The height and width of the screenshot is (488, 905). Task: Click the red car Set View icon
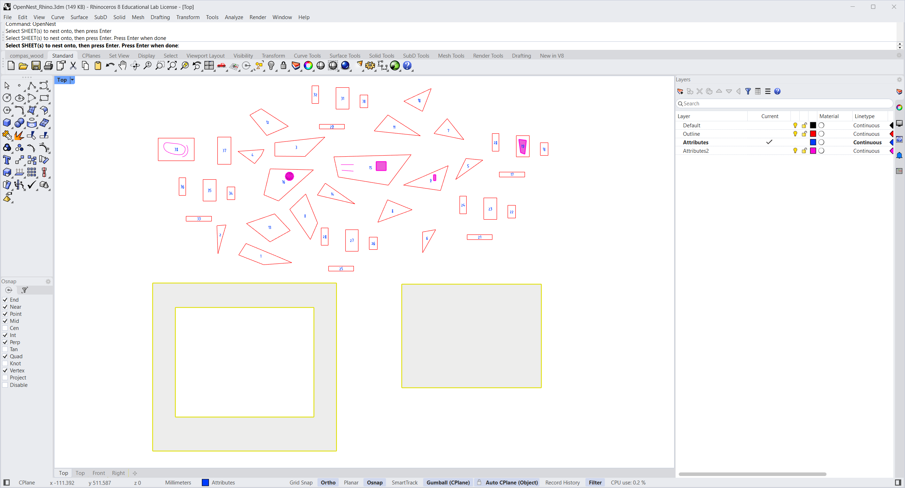click(x=222, y=66)
